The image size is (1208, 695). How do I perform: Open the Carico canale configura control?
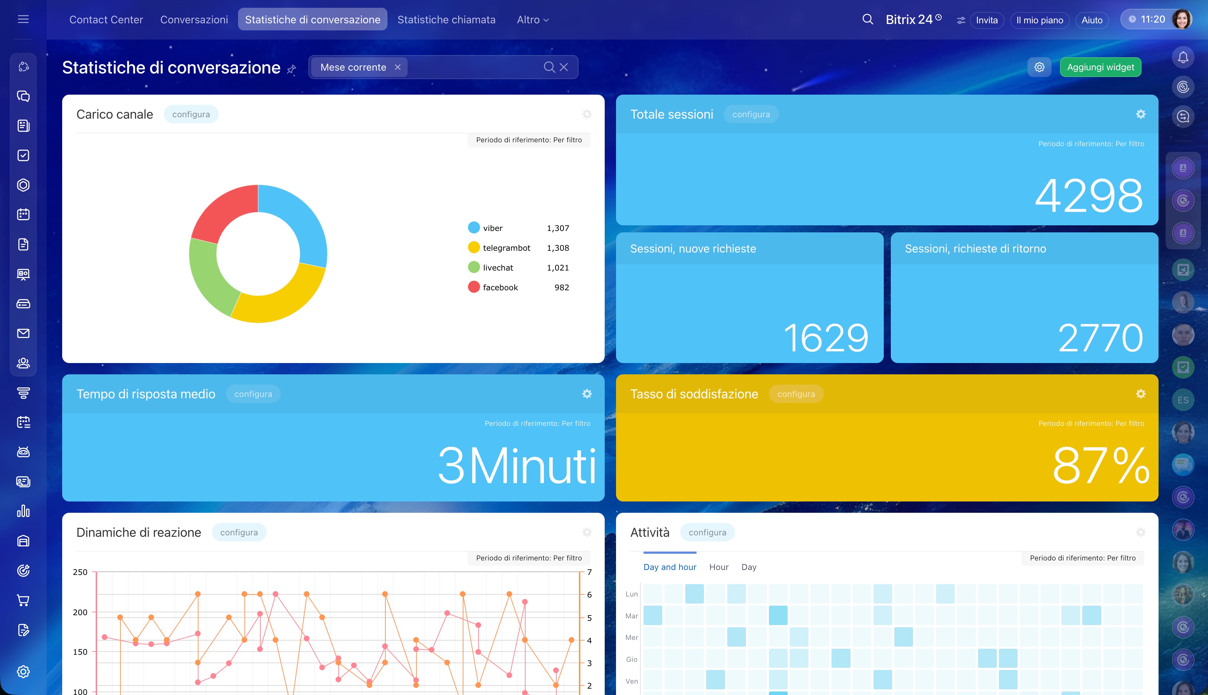(191, 114)
